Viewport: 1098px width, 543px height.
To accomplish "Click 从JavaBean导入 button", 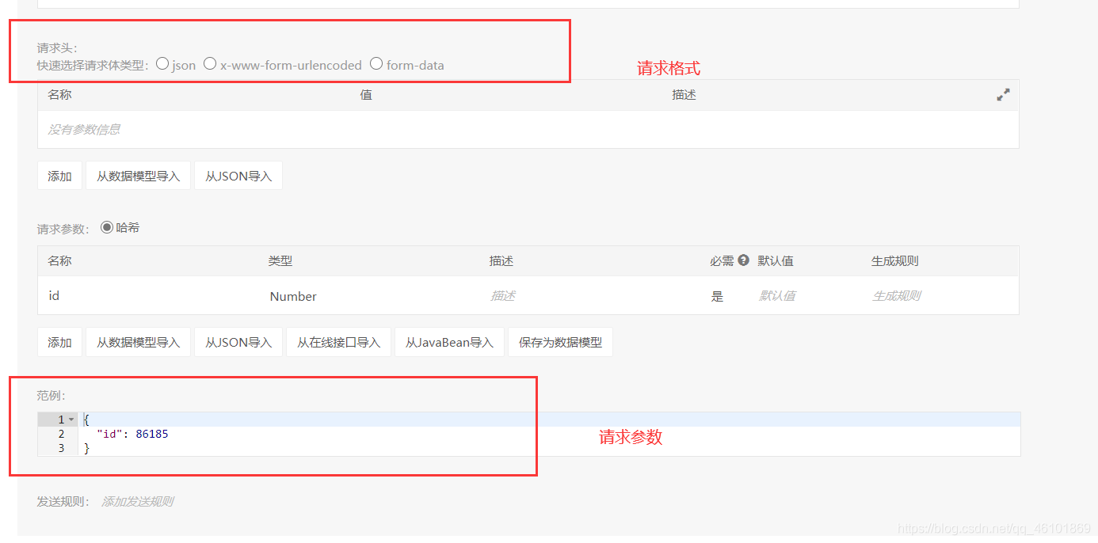I will pos(449,342).
